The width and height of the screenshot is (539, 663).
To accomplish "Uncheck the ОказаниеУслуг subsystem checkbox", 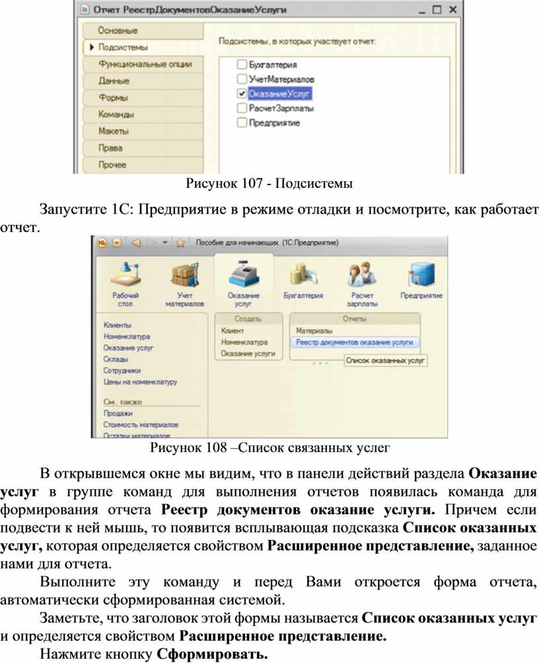I will click(242, 94).
